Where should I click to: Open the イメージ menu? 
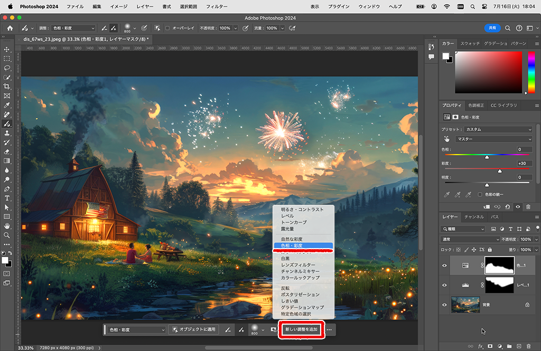click(x=118, y=6)
